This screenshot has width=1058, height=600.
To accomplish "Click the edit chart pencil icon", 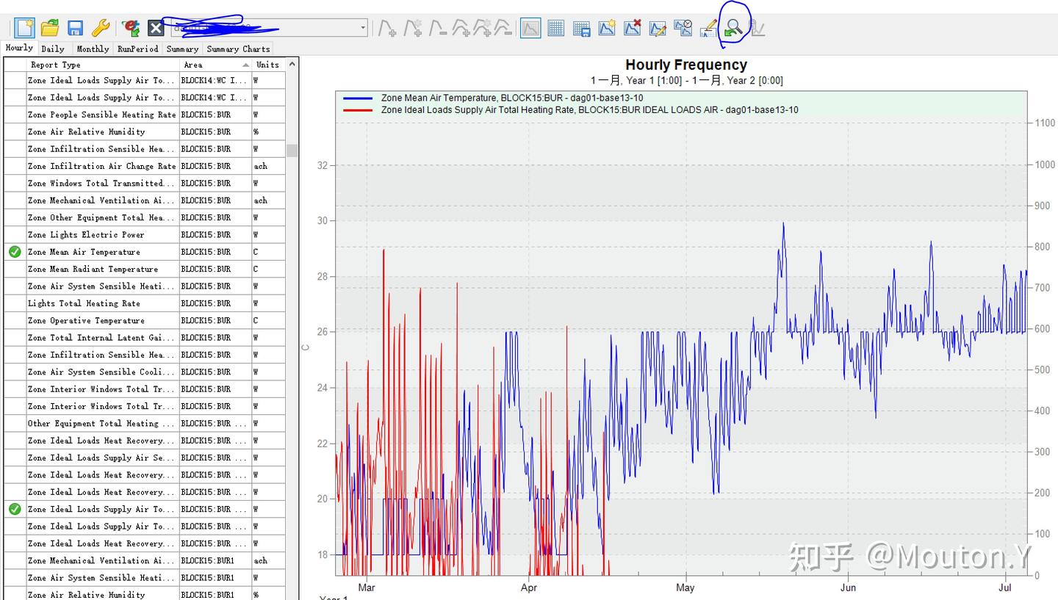I will tap(658, 28).
